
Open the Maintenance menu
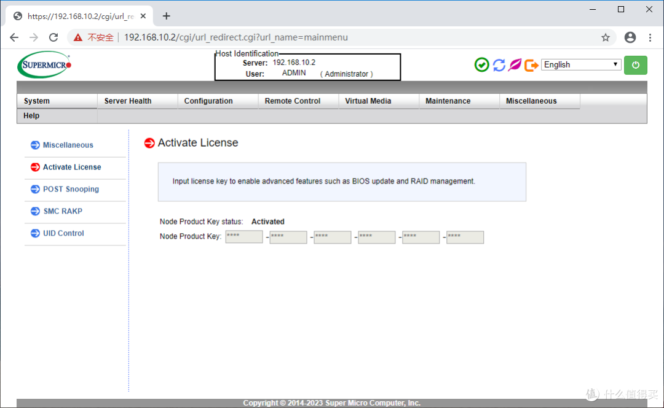448,101
